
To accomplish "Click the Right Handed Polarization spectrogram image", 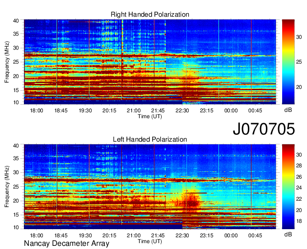I will (x=150, y=62).
